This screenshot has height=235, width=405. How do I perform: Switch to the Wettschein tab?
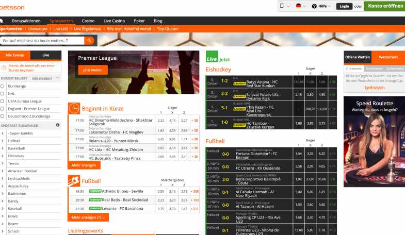point(388,57)
